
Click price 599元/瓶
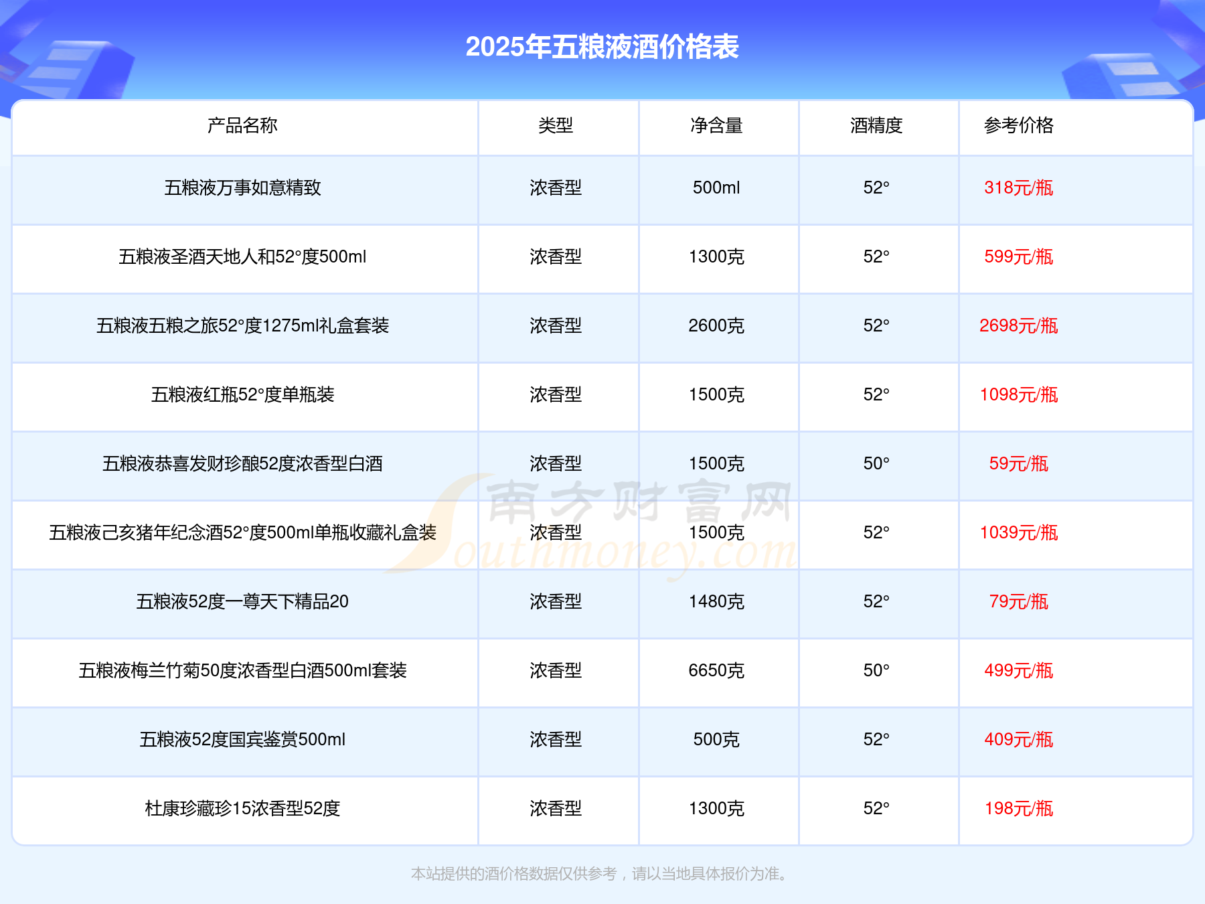point(1019,256)
